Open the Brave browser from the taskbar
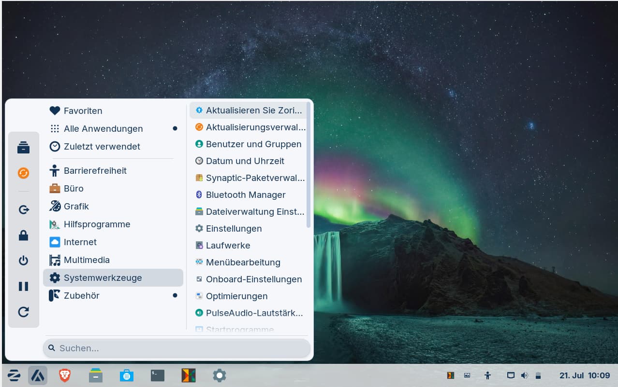This screenshot has height=387, width=618. (65, 375)
